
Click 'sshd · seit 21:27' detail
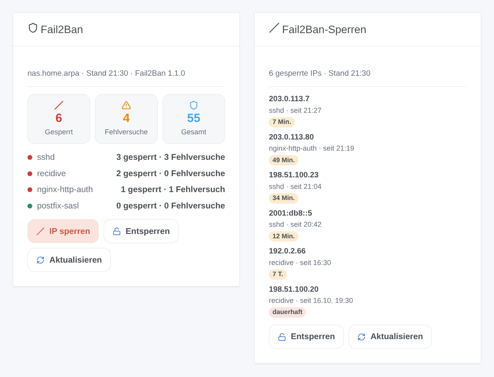pos(295,110)
